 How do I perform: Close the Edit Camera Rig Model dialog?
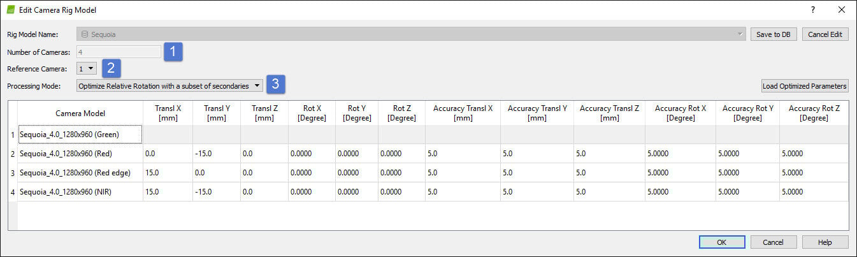click(841, 10)
